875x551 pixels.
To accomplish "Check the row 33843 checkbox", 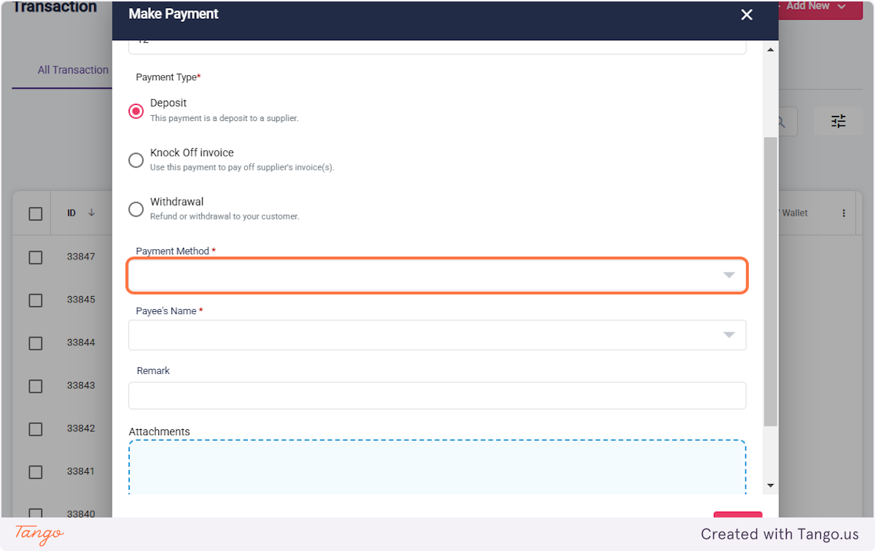I will pos(35,386).
